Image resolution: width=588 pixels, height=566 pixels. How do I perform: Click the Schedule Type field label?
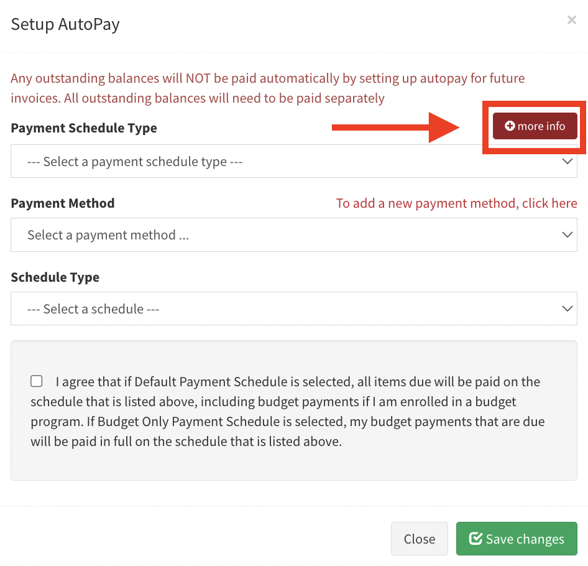[55, 277]
